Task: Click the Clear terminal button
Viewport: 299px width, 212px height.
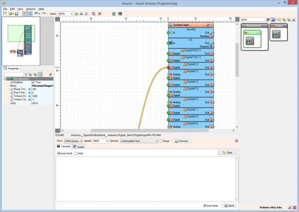Action: pos(227,153)
